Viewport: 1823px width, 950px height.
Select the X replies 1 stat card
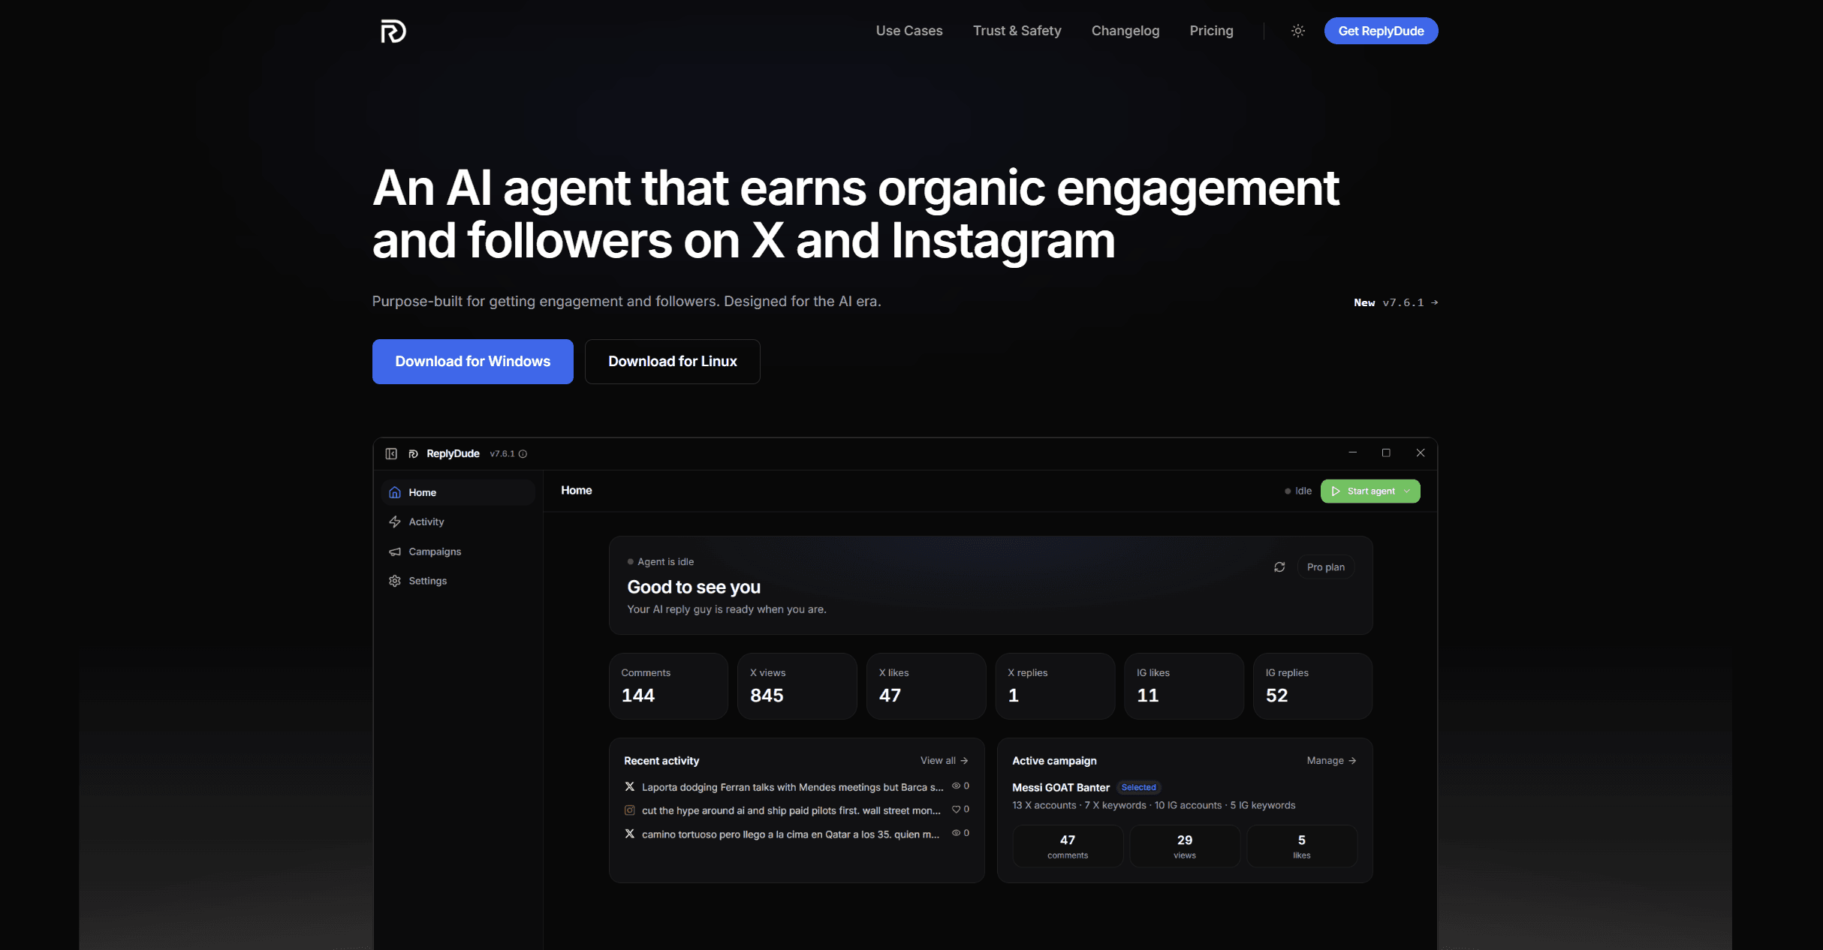pyautogui.click(x=1055, y=686)
